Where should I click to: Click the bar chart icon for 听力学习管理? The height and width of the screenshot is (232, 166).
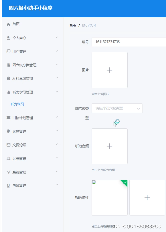coord(8,92)
